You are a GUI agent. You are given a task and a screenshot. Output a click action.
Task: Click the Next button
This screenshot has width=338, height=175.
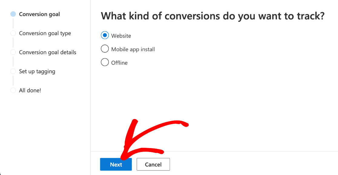[x=116, y=164]
